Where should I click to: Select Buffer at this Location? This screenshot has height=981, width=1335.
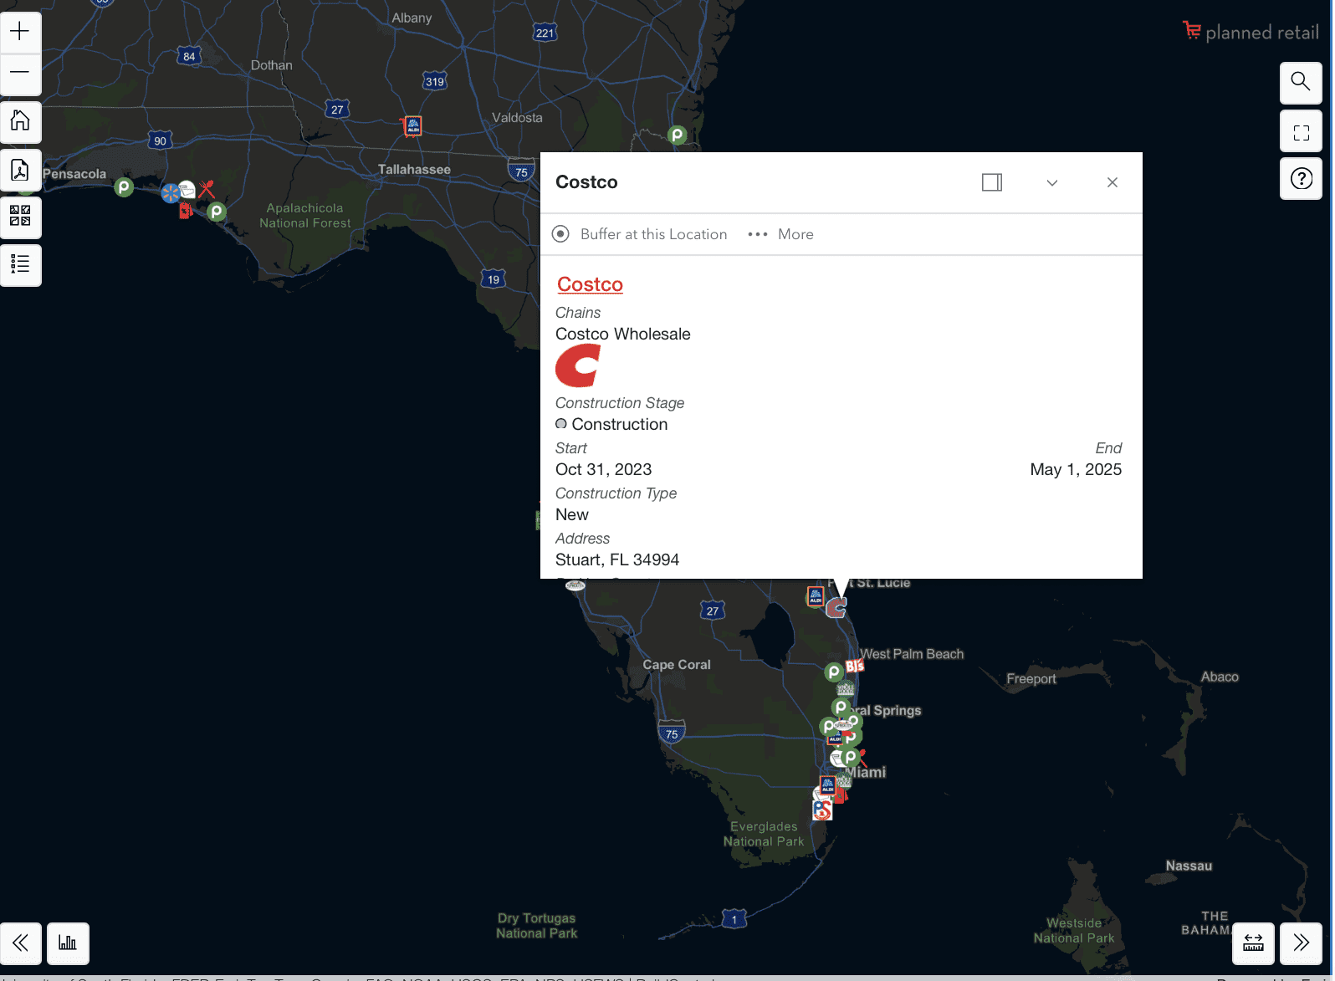(x=640, y=234)
